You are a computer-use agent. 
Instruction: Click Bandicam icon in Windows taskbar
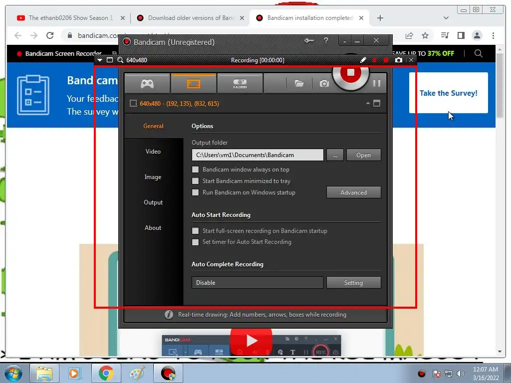point(168,374)
